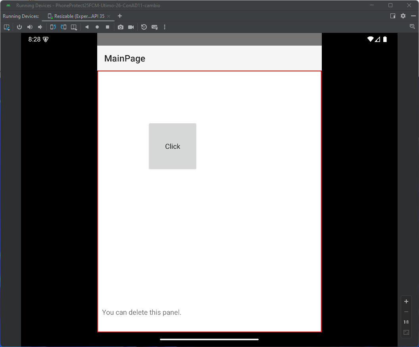The height and width of the screenshot is (347, 419).
Task: Toggle hardware keyboard input icon
Action: pyautogui.click(x=154, y=27)
